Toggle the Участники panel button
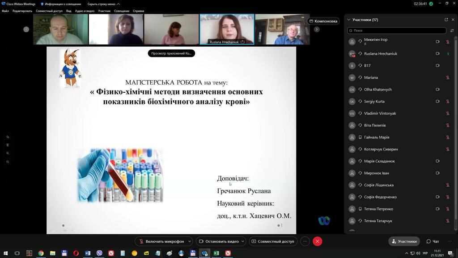This screenshot has height=258, width=458. pyautogui.click(x=404, y=241)
